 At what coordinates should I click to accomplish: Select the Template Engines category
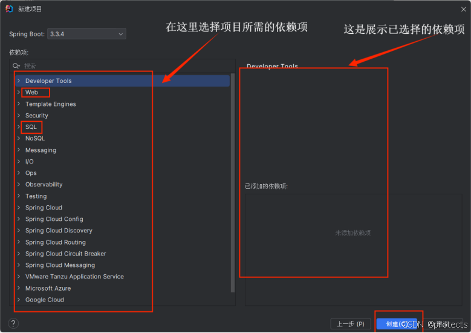50,104
